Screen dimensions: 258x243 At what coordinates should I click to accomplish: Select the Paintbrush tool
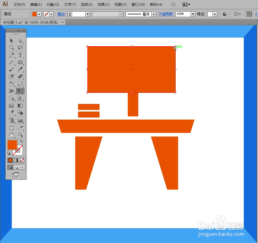pos(11,69)
